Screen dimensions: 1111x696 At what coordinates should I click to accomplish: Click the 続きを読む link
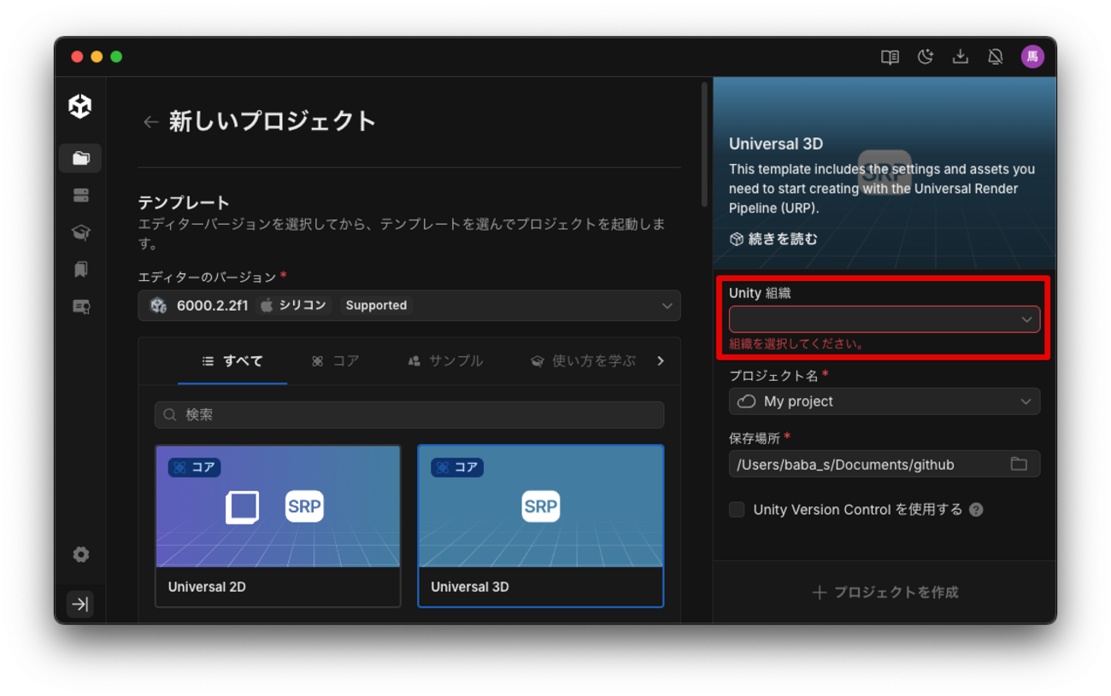click(x=773, y=239)
